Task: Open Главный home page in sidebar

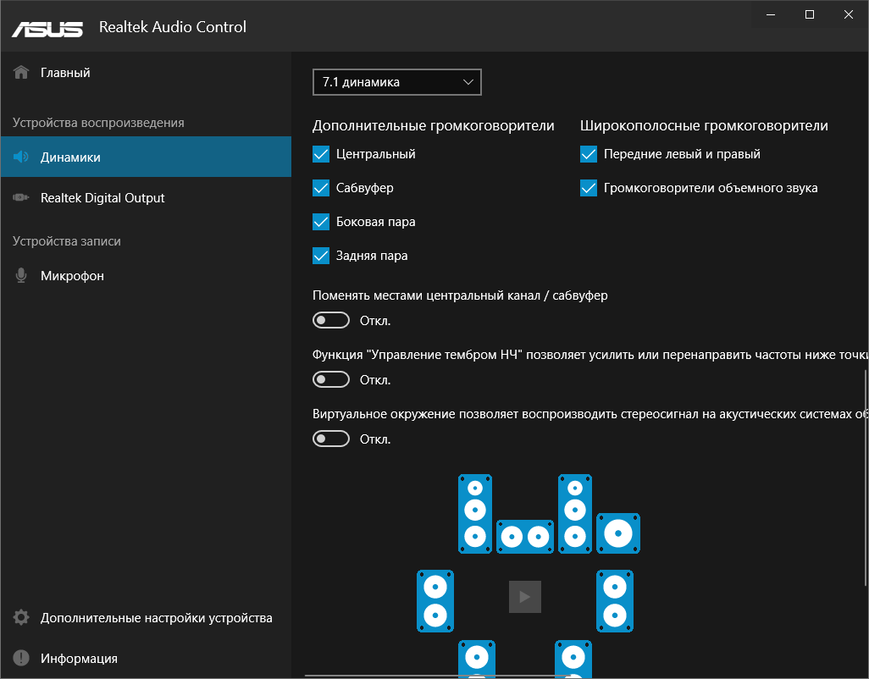Action: (x=65, y=73)
